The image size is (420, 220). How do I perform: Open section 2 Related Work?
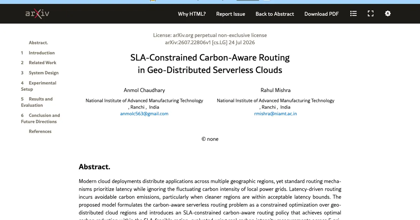coord(38,63)
